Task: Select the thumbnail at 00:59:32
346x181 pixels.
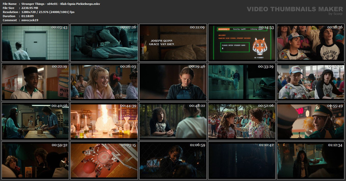Action: [x=35, y=160]
